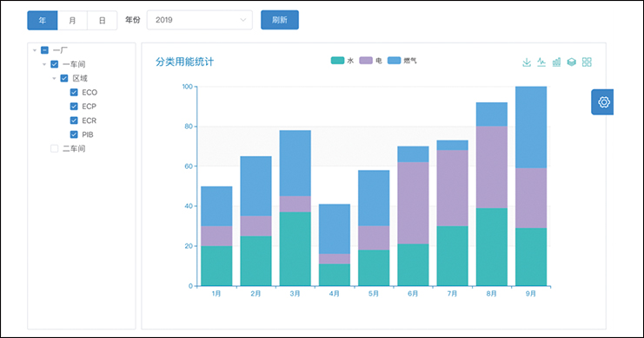Select the 月 tab
The width and height of the screenshot is (644, 338).
(72, 21)
